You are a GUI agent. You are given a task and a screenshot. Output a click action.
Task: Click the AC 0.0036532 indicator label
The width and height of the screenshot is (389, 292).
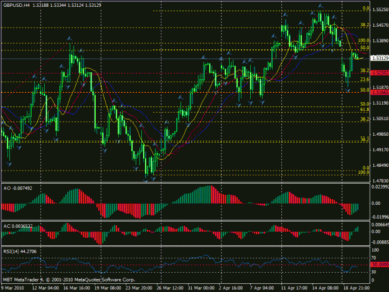pos(18,226)
